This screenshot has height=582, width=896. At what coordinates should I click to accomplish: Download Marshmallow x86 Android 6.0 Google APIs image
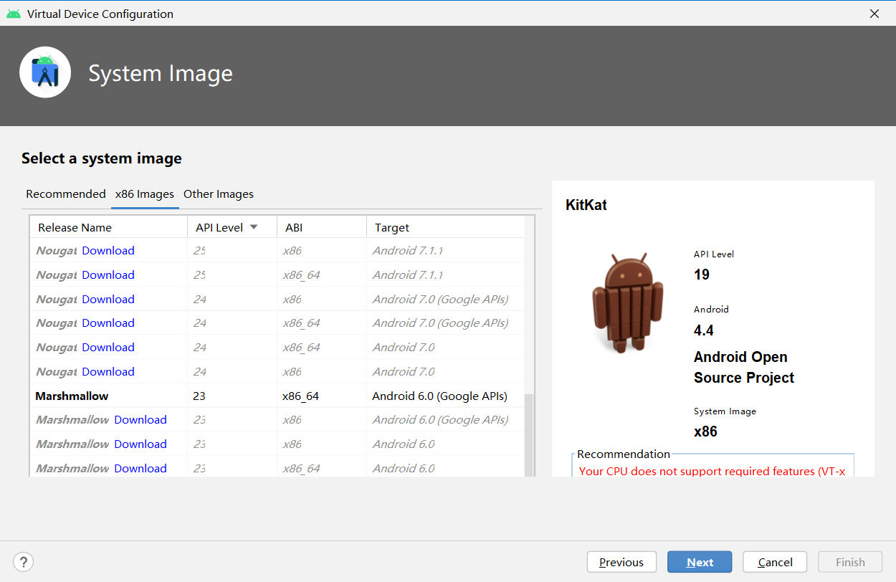click(x=140, y=419)
